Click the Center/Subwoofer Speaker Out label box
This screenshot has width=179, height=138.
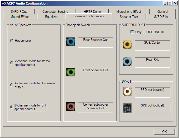pos(96,107)
